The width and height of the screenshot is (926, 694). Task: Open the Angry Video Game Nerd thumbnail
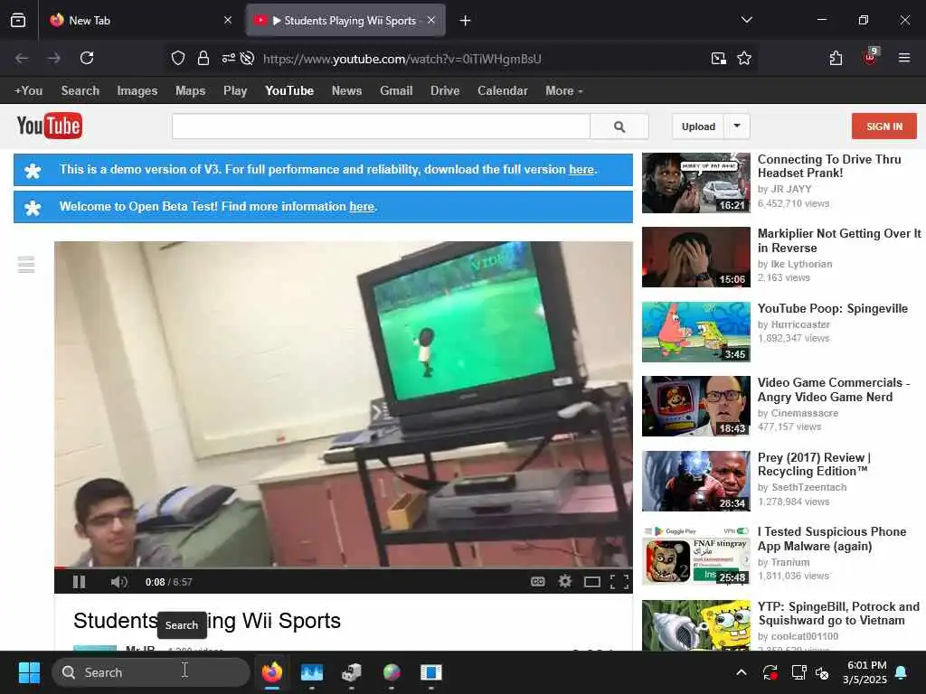pos(696,406)
